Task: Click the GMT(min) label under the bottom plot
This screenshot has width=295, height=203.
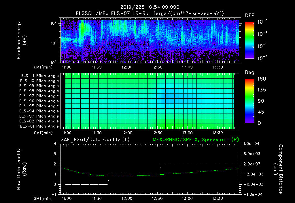Action: click(x=43, y=198)
